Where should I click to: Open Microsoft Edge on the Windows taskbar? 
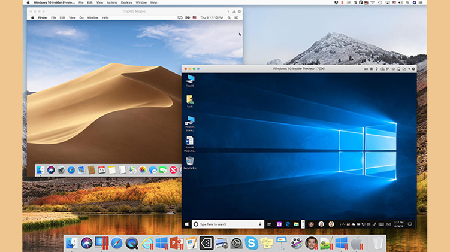point(288,224)
